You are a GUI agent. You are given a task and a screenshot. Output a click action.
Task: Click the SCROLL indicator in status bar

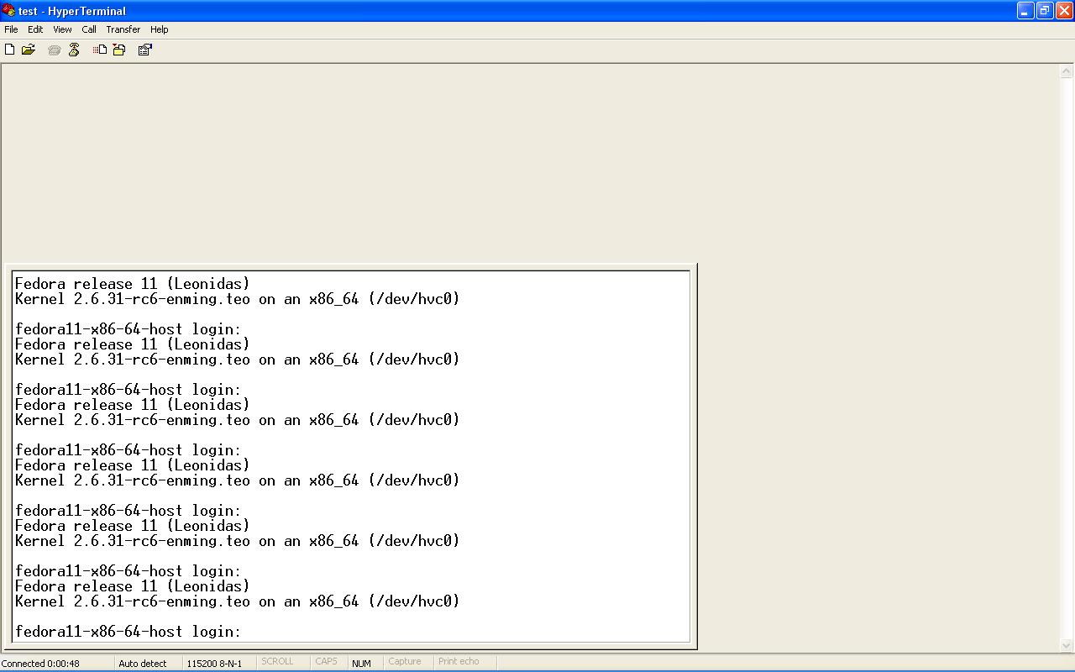tap(277, 662)
